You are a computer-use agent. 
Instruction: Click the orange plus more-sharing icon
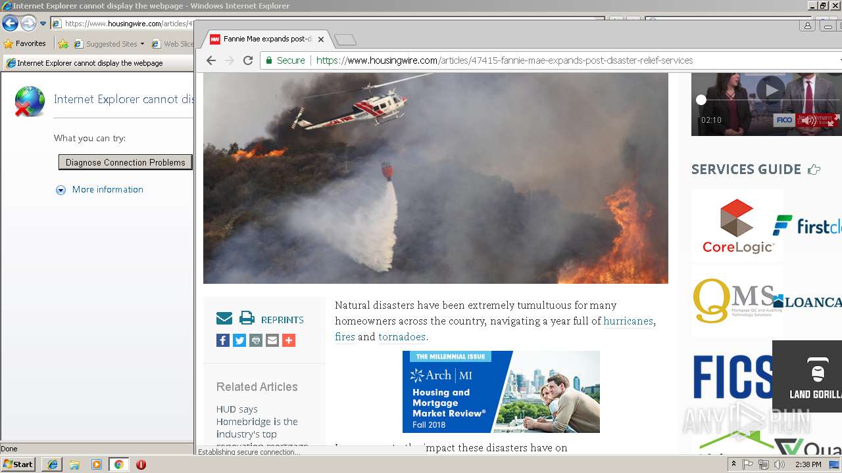click(289, 340)
